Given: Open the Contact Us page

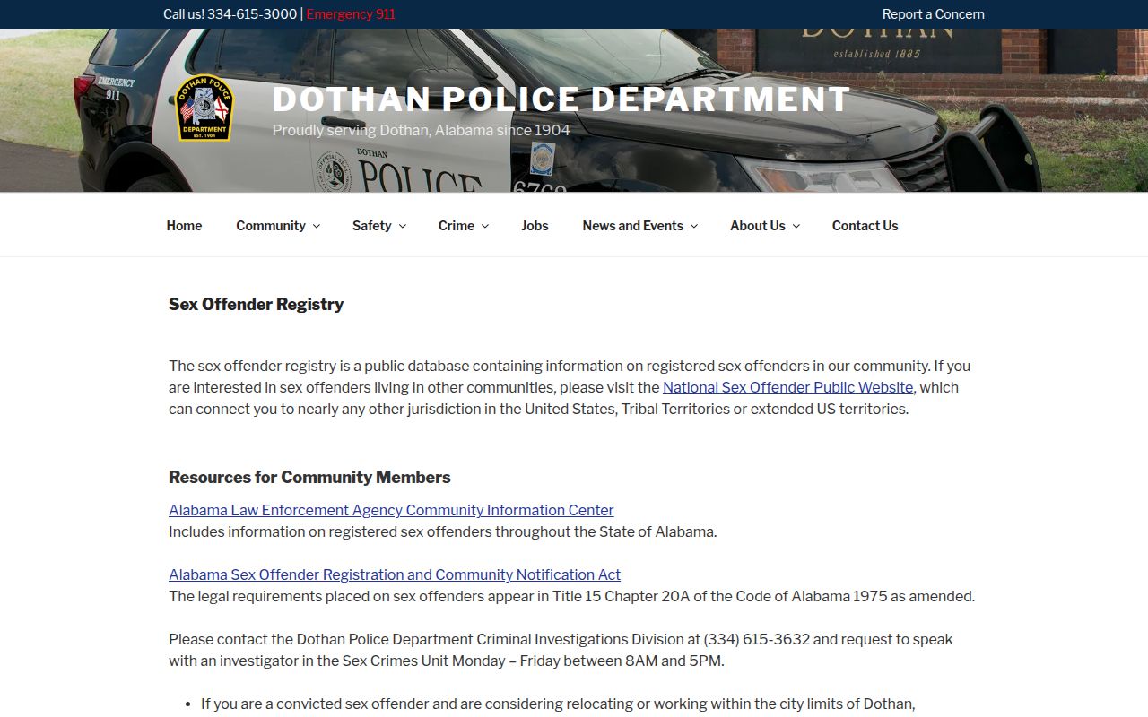Looking at the screenshot, I should pos(865,226).
